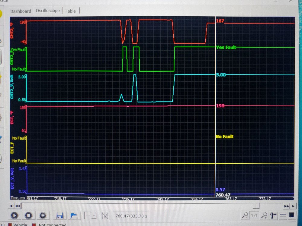Open a saved log file with the folder icon
This screenshot has height=226, width=302.
73,215
